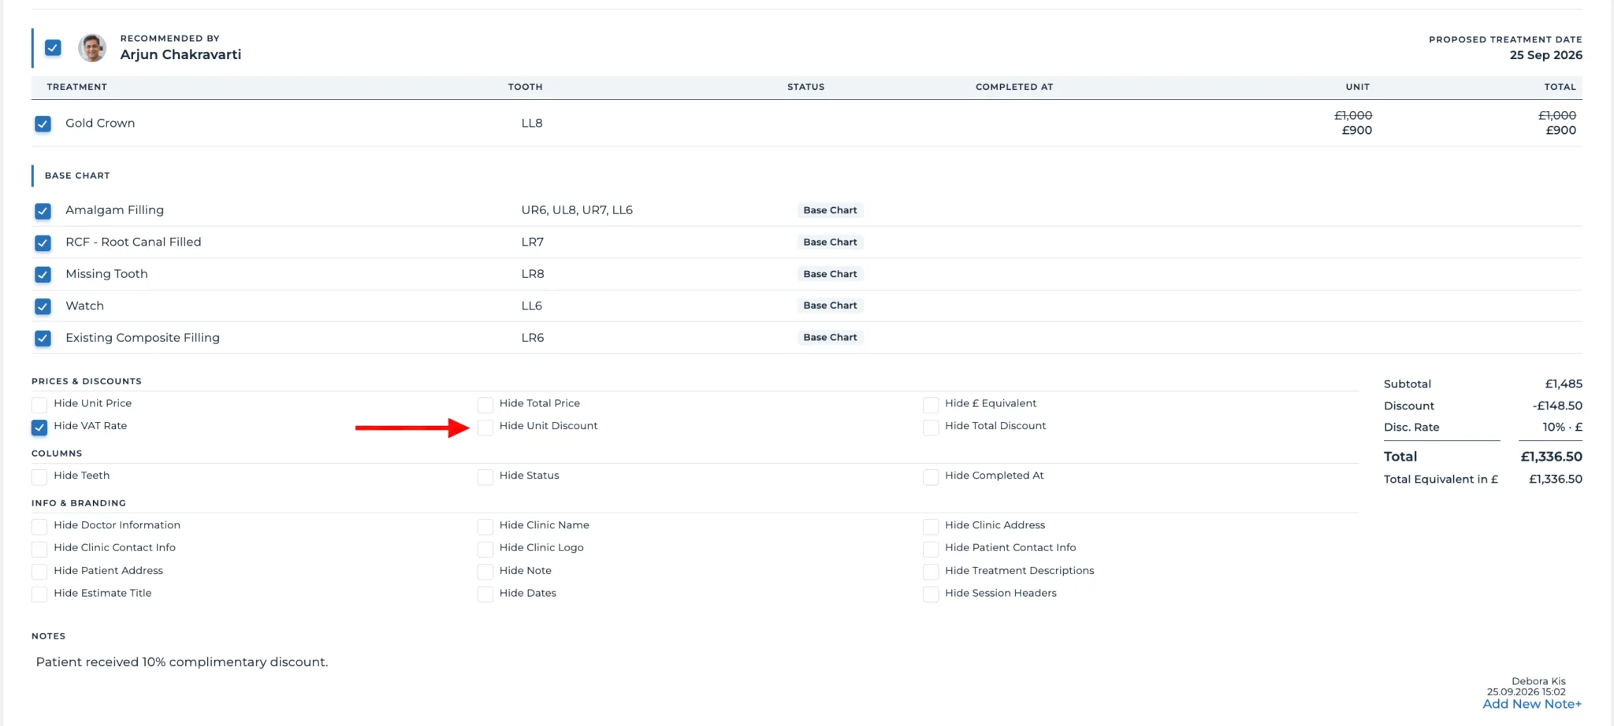Check Hide Total Discount box
The height and width of the screenshot is (726, 1614).
[x=931, y=428]
